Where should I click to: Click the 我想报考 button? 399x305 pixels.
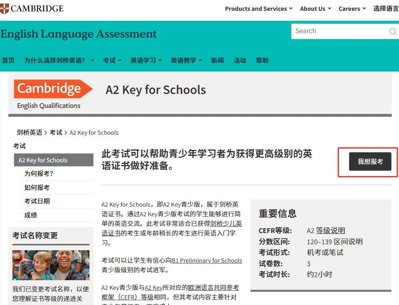370,162
